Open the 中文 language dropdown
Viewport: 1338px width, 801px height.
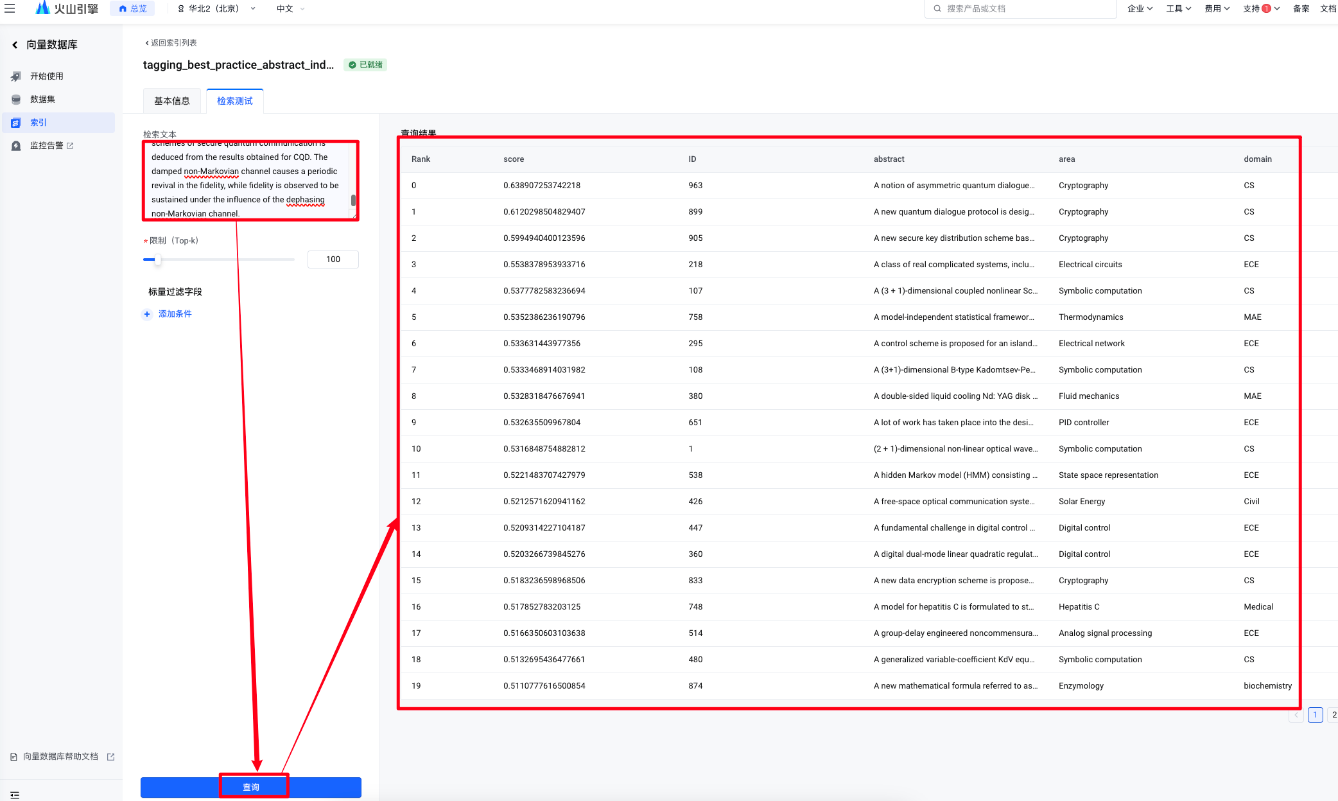click(291, 8)
